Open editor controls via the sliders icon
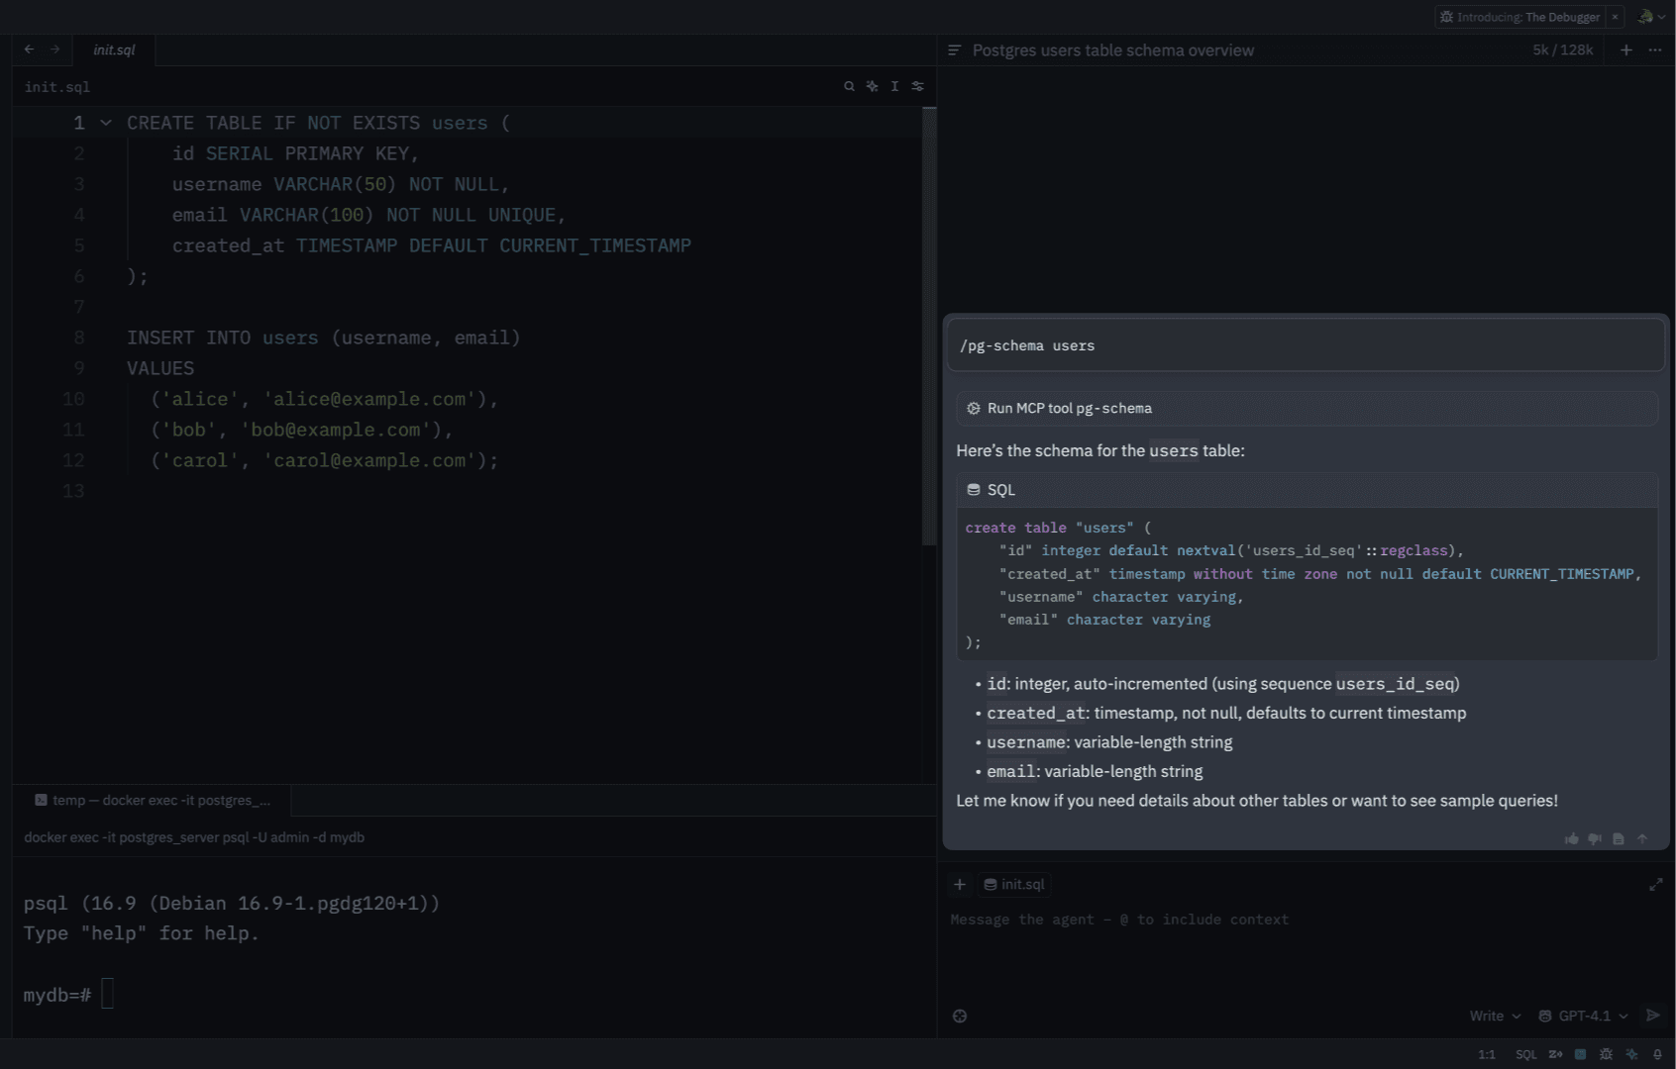Viewport: 1676px width, 1069px height. [917, 86]
